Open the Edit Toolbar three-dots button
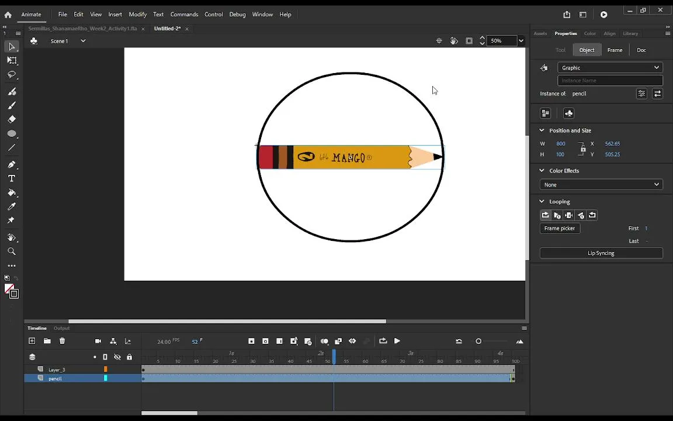This screenshot has height=421, width=673. click(12, 266)
